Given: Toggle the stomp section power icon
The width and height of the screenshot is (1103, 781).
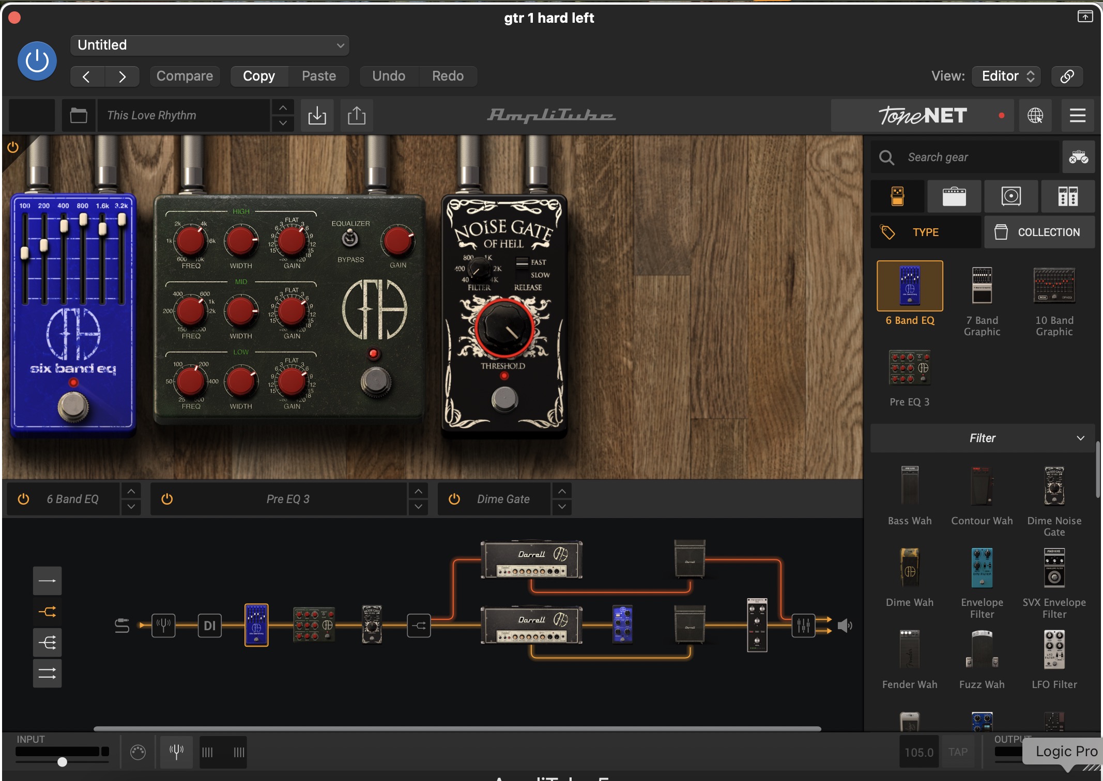Looking at the screenshot, I should click(x=13, y=147).
